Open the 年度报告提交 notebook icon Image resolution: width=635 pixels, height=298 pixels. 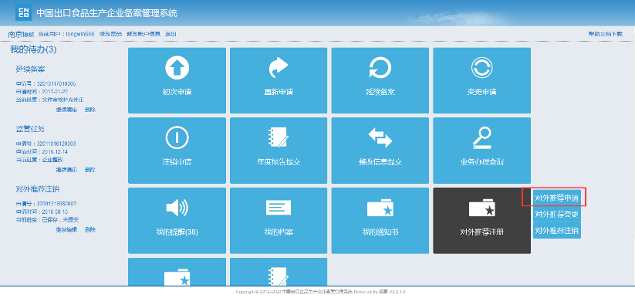point(279,137)
